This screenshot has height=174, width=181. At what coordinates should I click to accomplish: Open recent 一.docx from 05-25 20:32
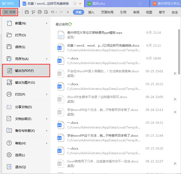117,86
